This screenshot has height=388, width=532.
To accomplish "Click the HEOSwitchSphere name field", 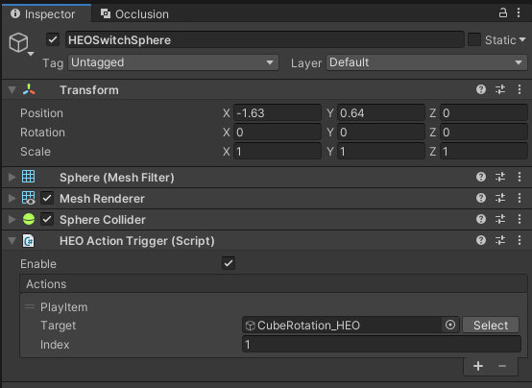I will (265, 39).
